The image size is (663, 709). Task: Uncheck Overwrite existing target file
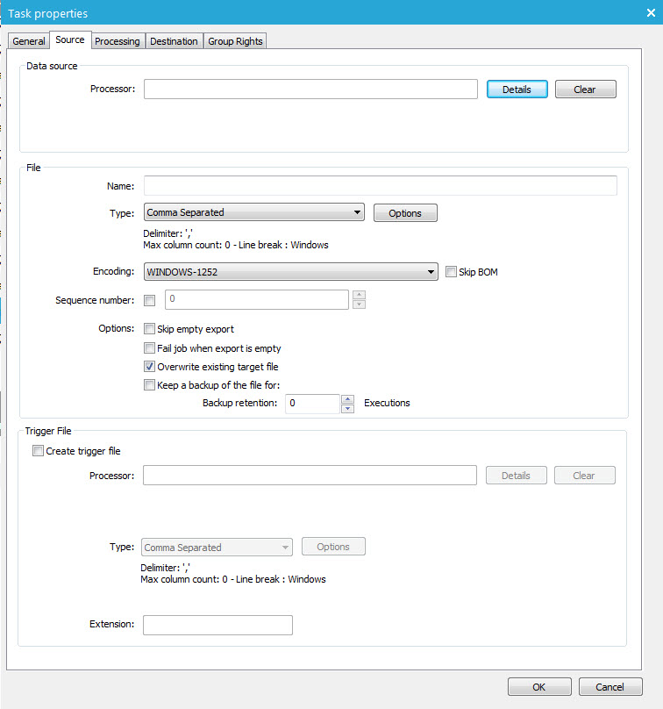pyautogui.click(x=149, y=367)
